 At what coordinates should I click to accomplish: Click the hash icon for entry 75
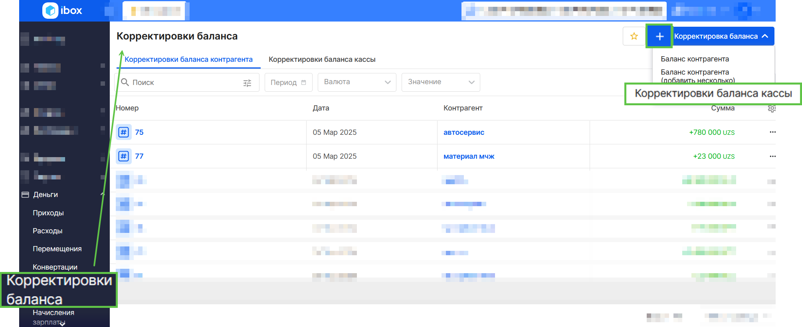(124, 132)
